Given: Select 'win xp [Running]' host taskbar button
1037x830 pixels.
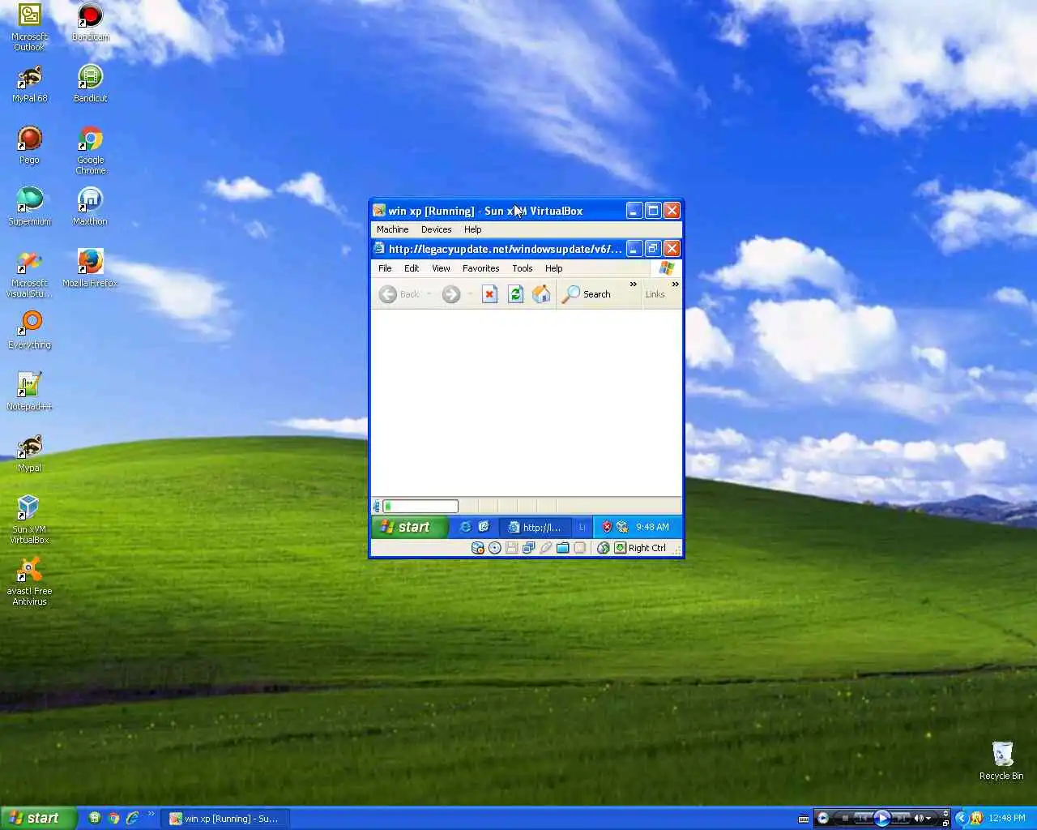Looking at the screenshot, I should (x=225, y=819).
